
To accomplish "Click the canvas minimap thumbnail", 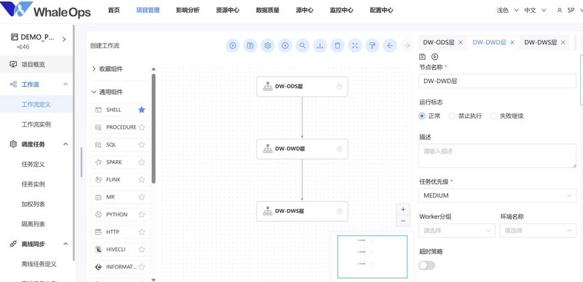I will coord(372,257).
